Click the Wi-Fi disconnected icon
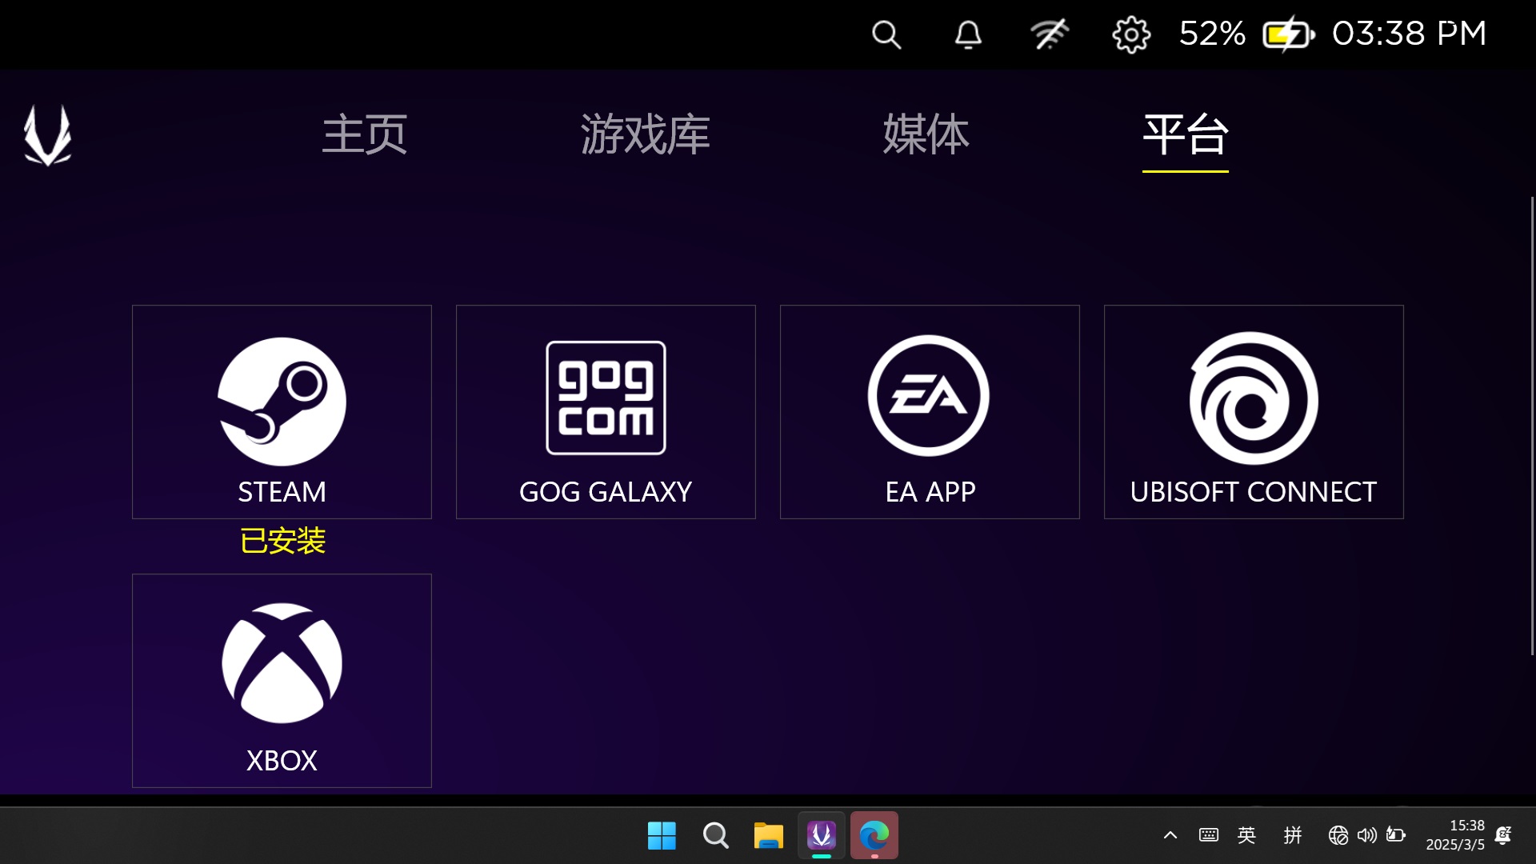Image resolution: width=1536 pixels, height=864 pixels. [1050, 34]
